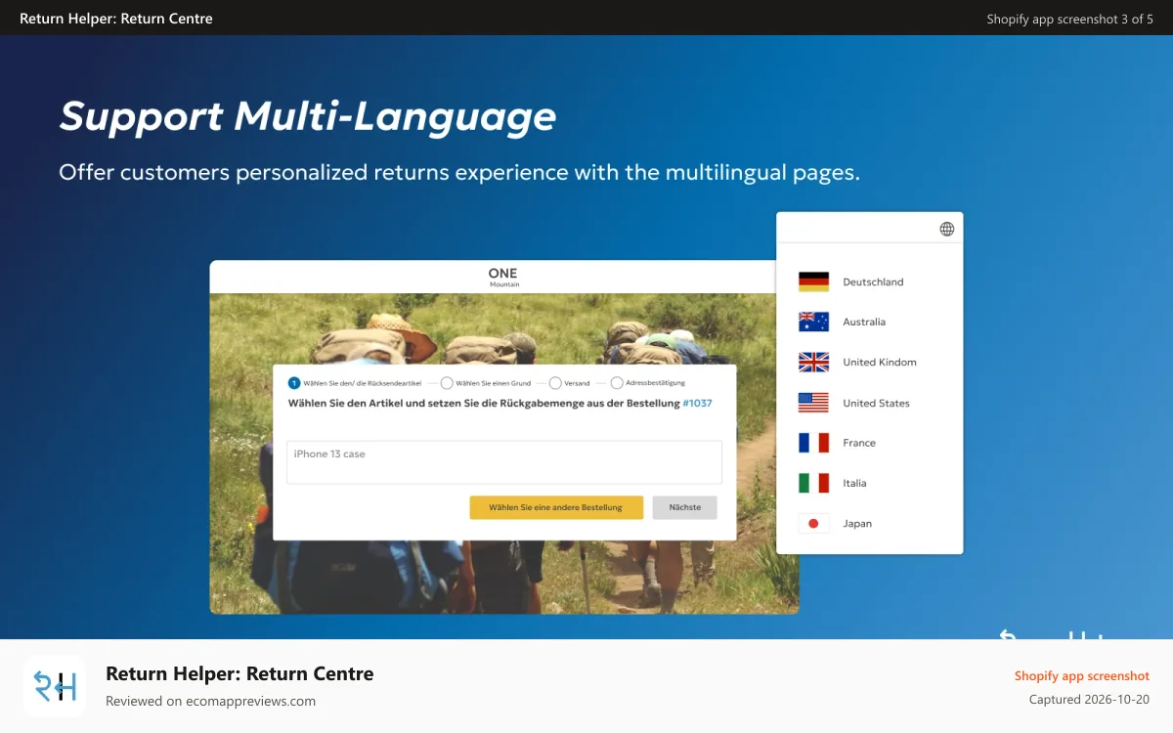This screenshot has width=1173, height=733.
Task: Click Wählen Sie eine andere Bestellung button
Action: click(x=556, y=507)
